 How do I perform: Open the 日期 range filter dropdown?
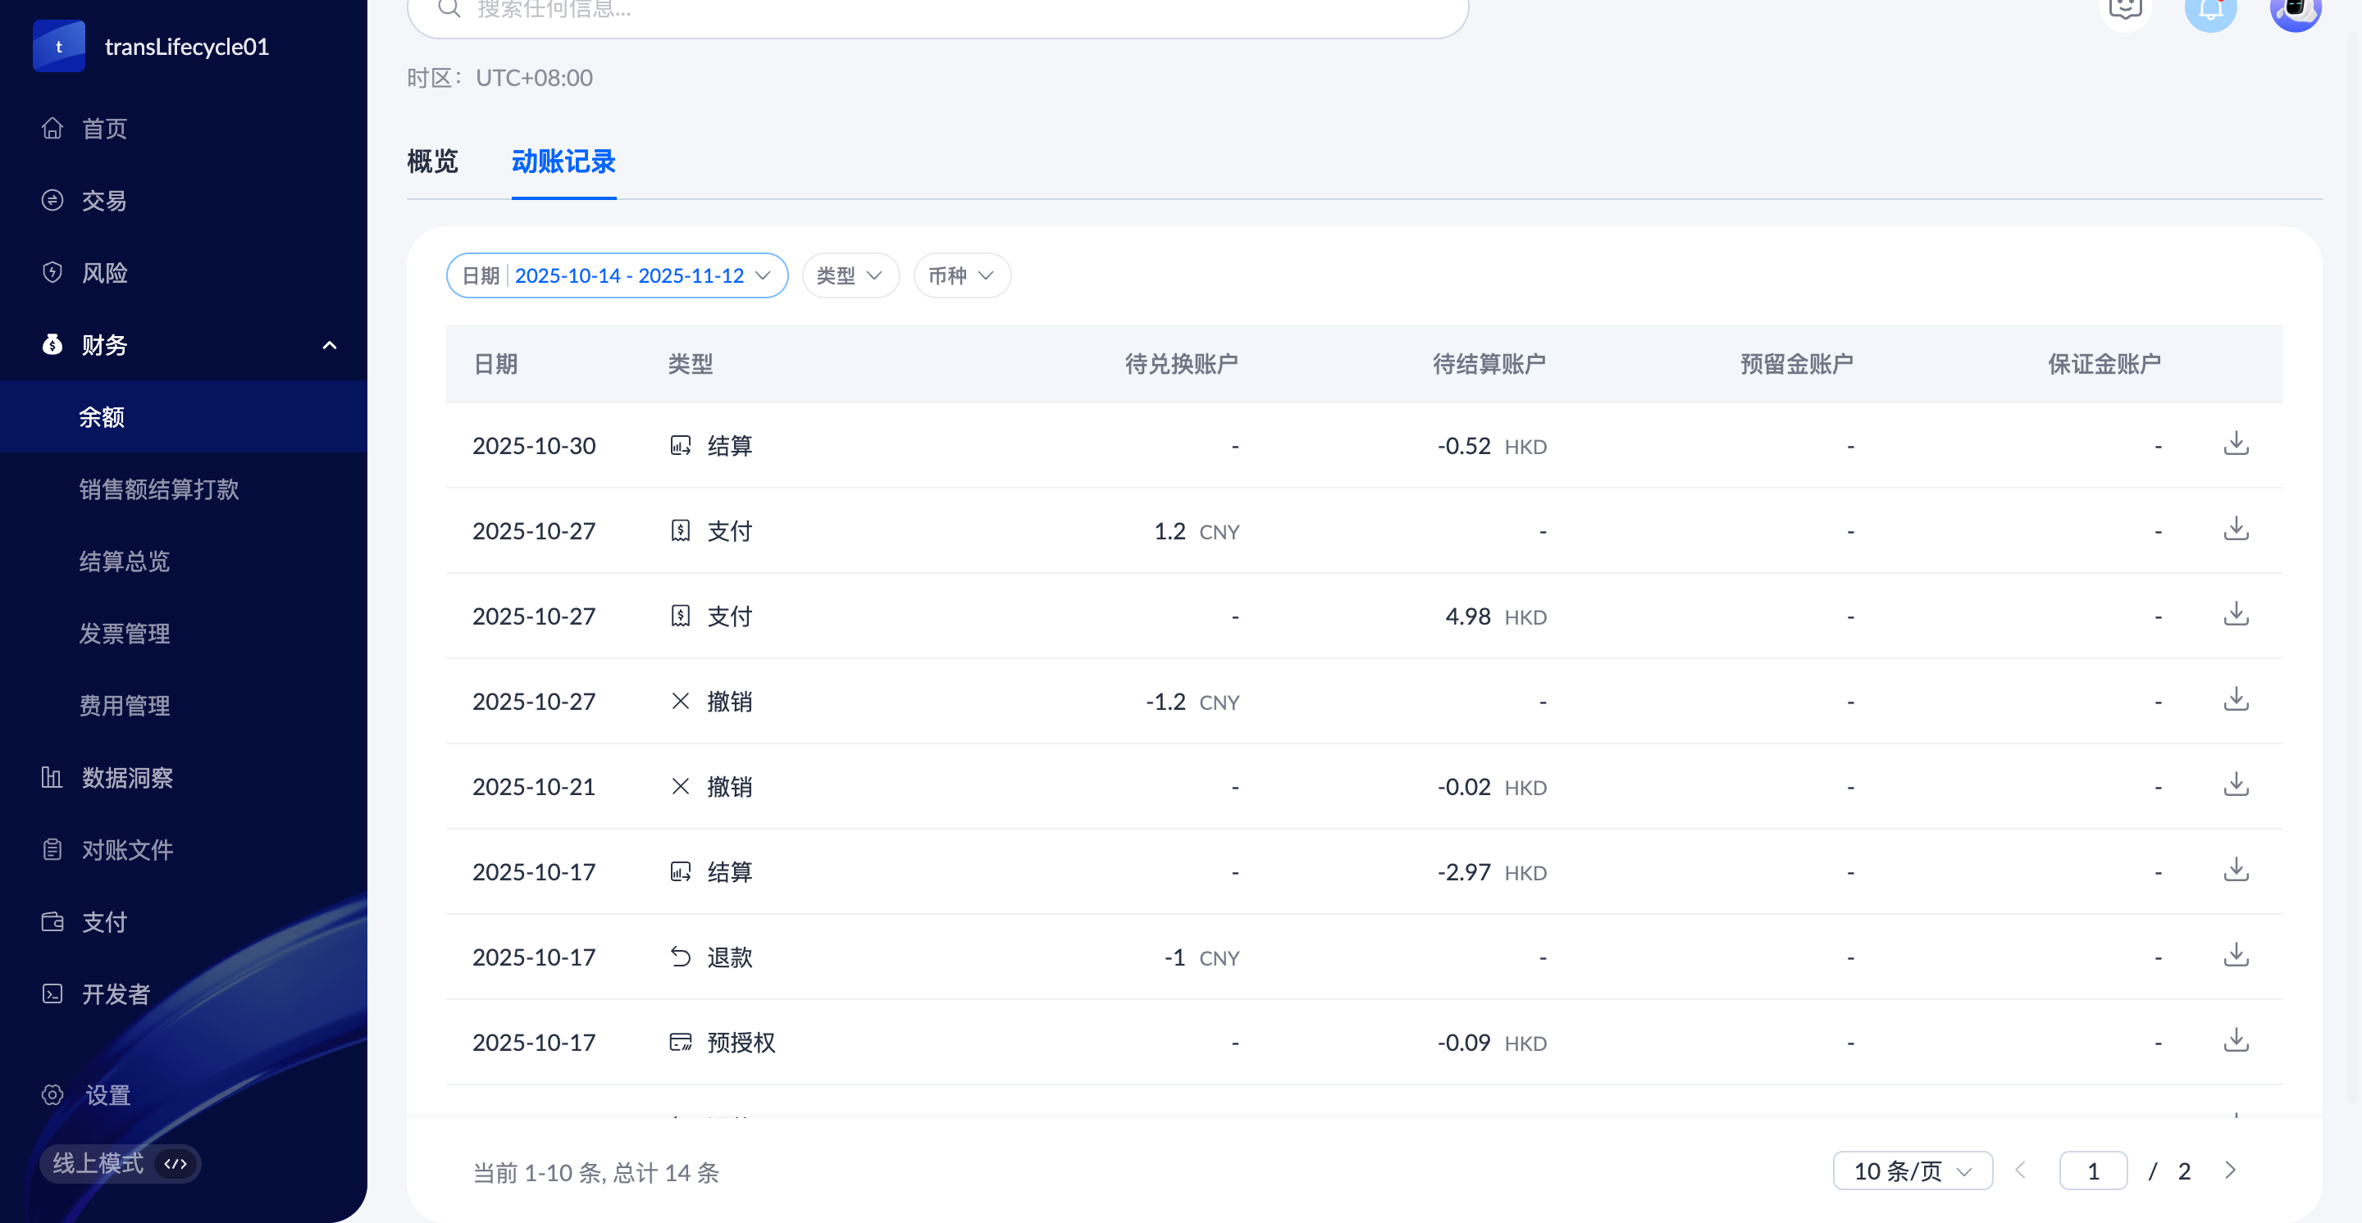point(616,275)
